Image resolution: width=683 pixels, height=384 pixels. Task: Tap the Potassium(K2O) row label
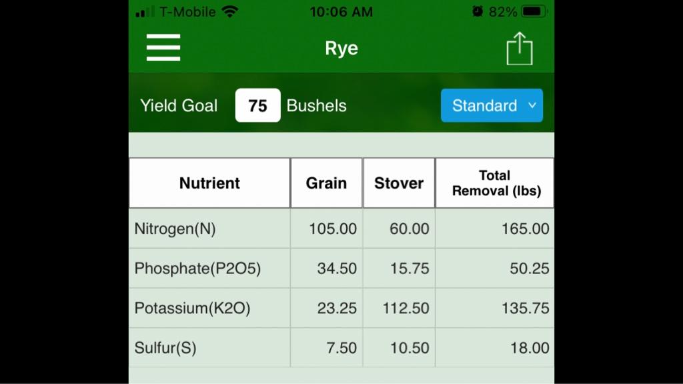pyautogui.click(x=192, y=308)
